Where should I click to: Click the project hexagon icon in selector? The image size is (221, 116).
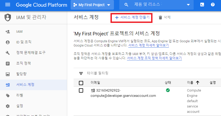click(x=75, y=5)
